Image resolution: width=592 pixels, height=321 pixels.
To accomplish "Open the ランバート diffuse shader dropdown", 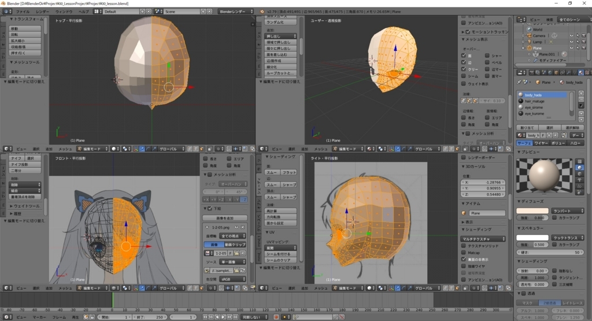I will click(568, 211).
